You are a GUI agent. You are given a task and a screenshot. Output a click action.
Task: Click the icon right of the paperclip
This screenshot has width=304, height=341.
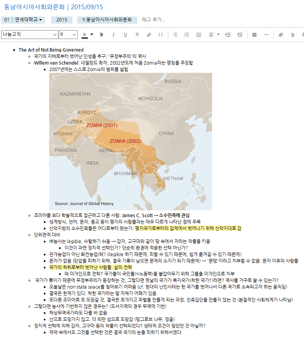point(293,34)
